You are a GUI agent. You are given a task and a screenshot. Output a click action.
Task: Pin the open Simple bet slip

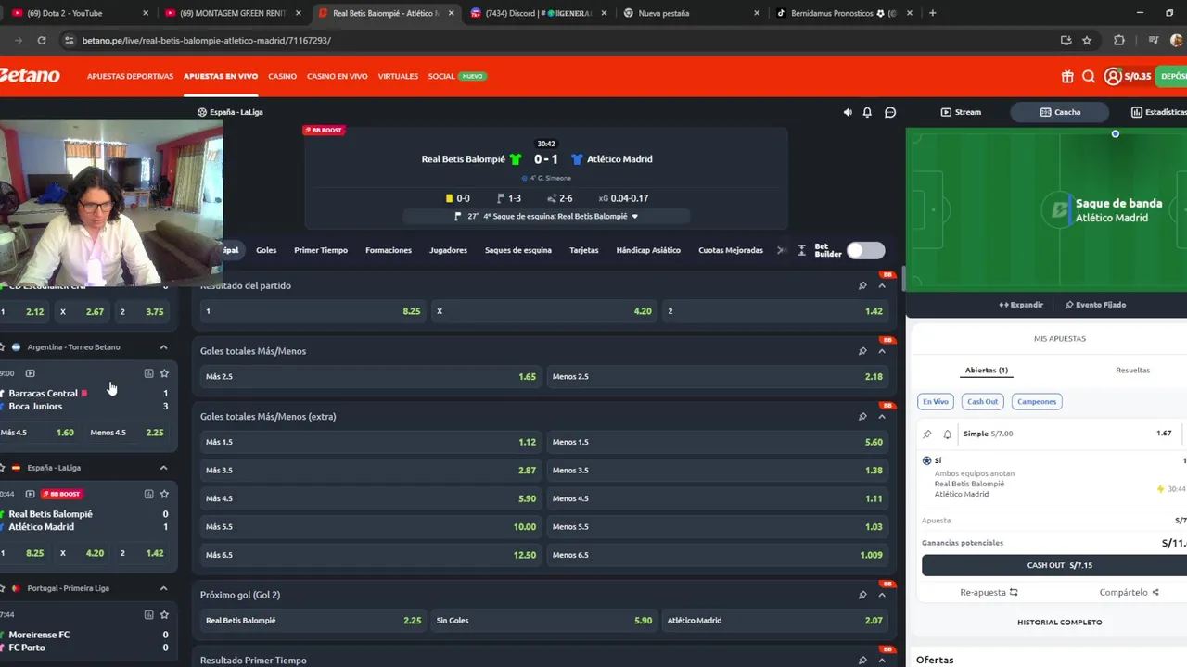[x=927, y=434]
